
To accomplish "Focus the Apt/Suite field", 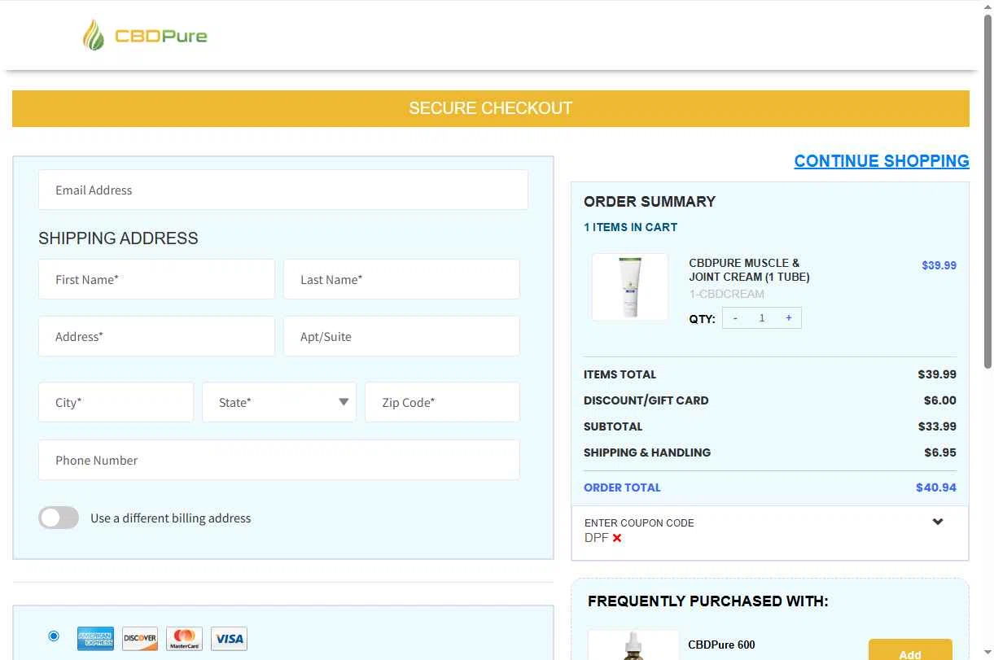I will 401,336.
